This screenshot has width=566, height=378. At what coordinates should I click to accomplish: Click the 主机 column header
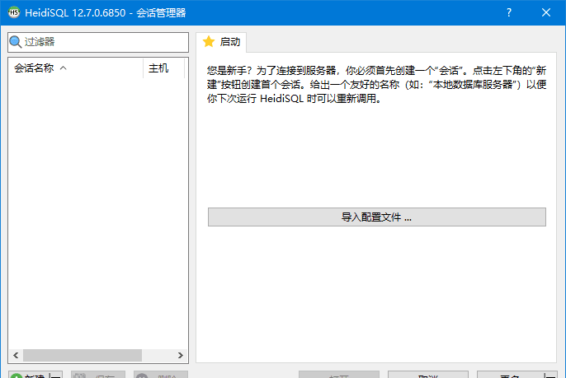[163, 68]
